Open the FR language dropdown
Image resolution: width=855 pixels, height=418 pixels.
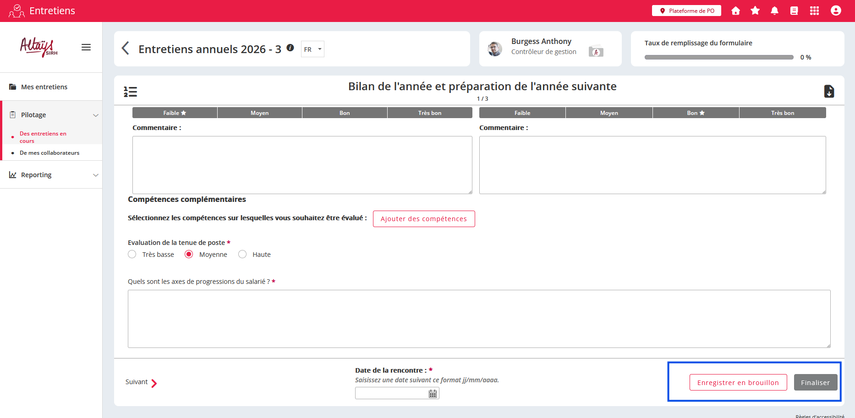[x=312, y=49]
